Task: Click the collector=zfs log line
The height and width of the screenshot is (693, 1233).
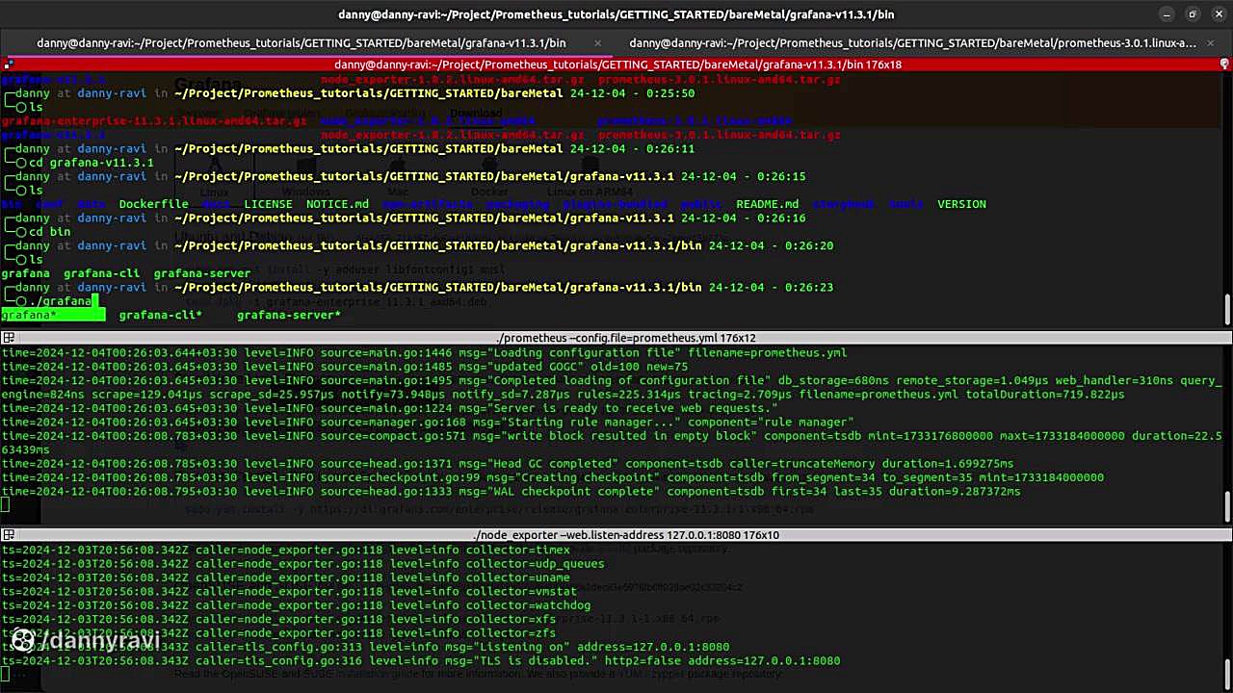Action: click(278, 633)
